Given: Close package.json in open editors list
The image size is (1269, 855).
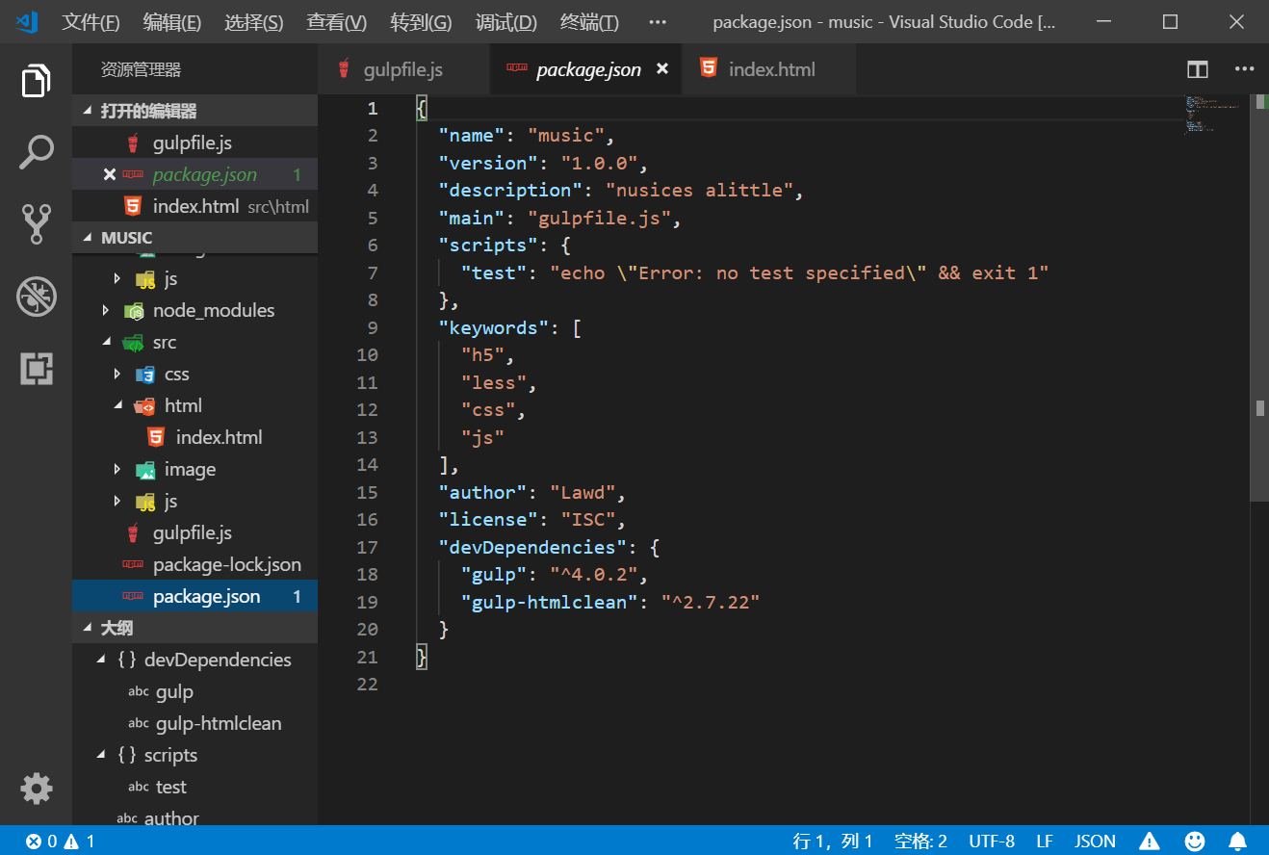Looking at the screenshot, I should tap(109, 174).
